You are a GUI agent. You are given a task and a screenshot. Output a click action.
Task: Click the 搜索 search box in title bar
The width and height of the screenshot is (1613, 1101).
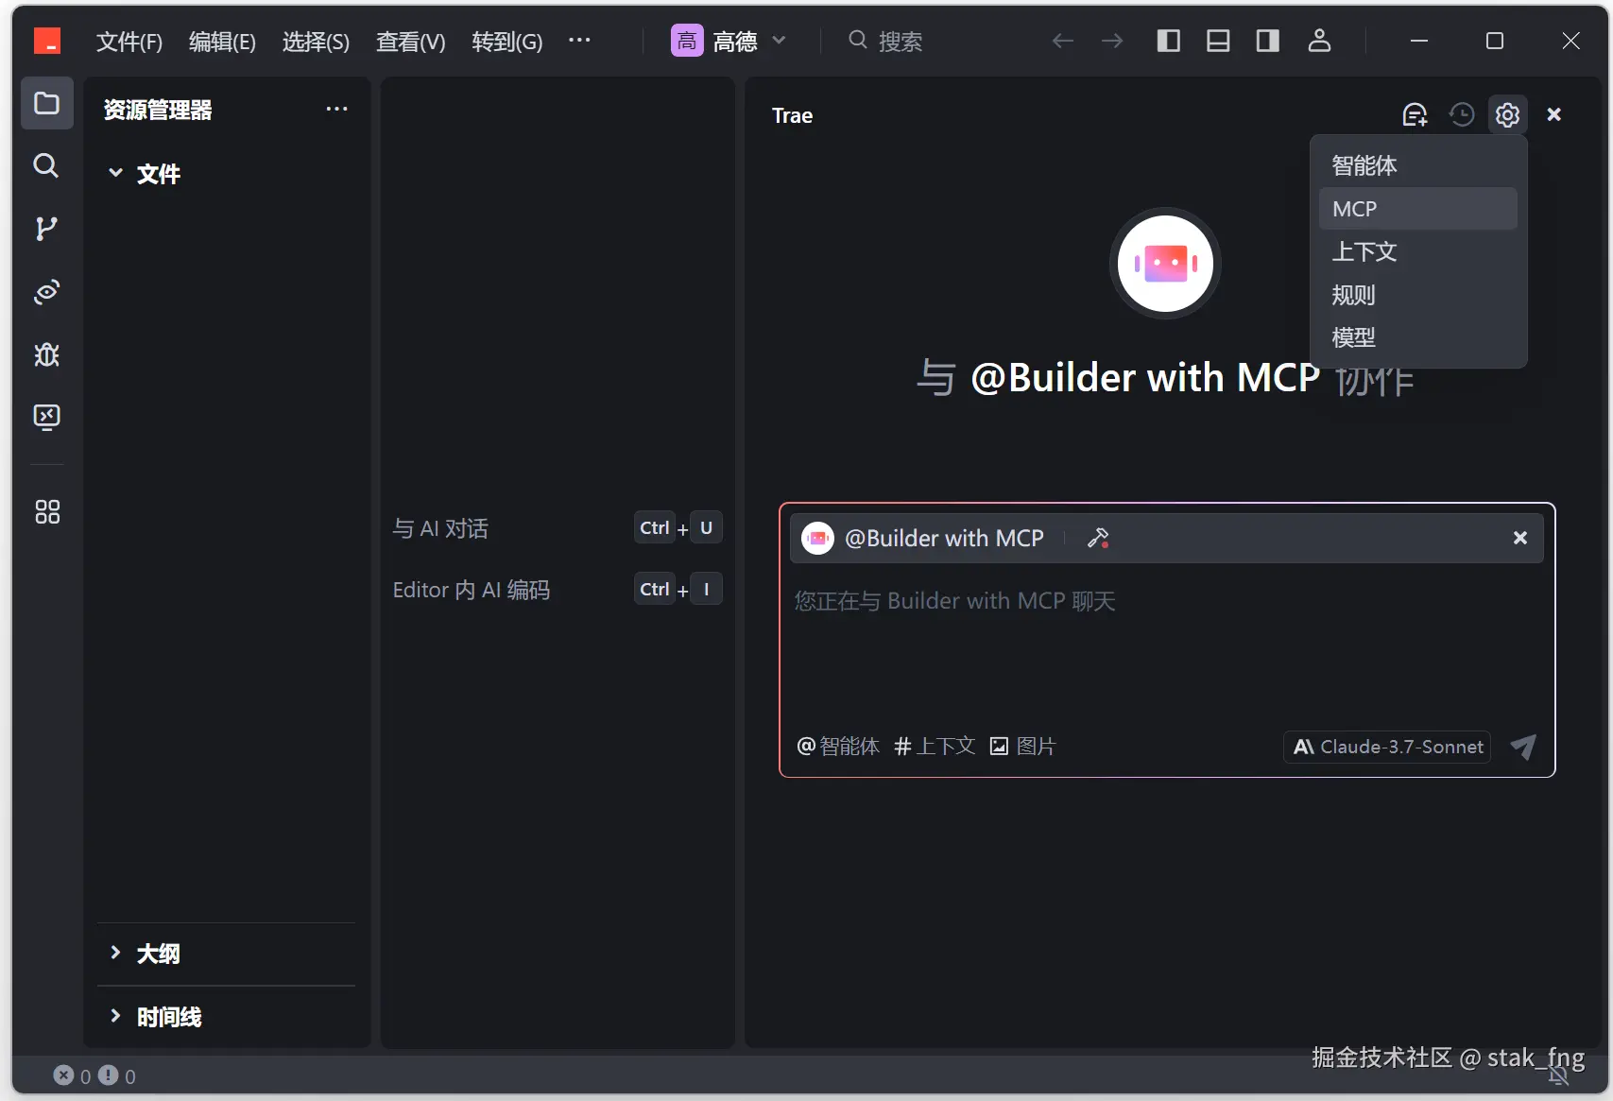[x=885, y=41]
